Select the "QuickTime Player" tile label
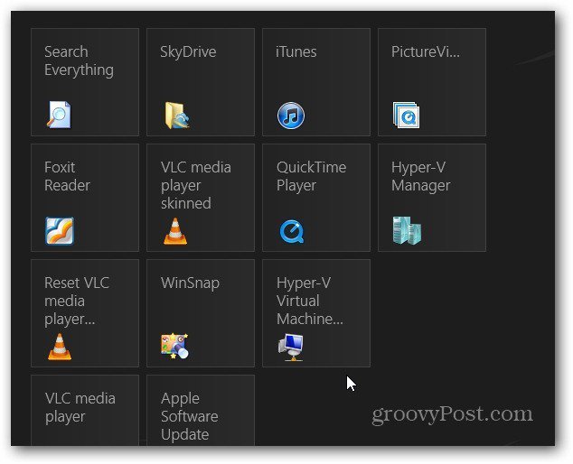This screenshot has height=464, width=573. coord(311,176)
